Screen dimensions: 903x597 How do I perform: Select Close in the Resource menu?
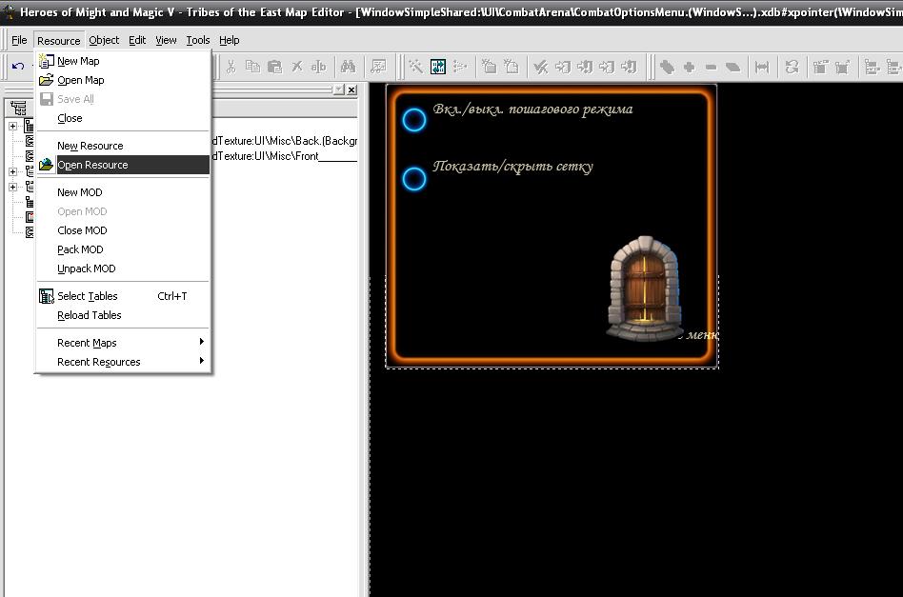(x=123, y=118)
